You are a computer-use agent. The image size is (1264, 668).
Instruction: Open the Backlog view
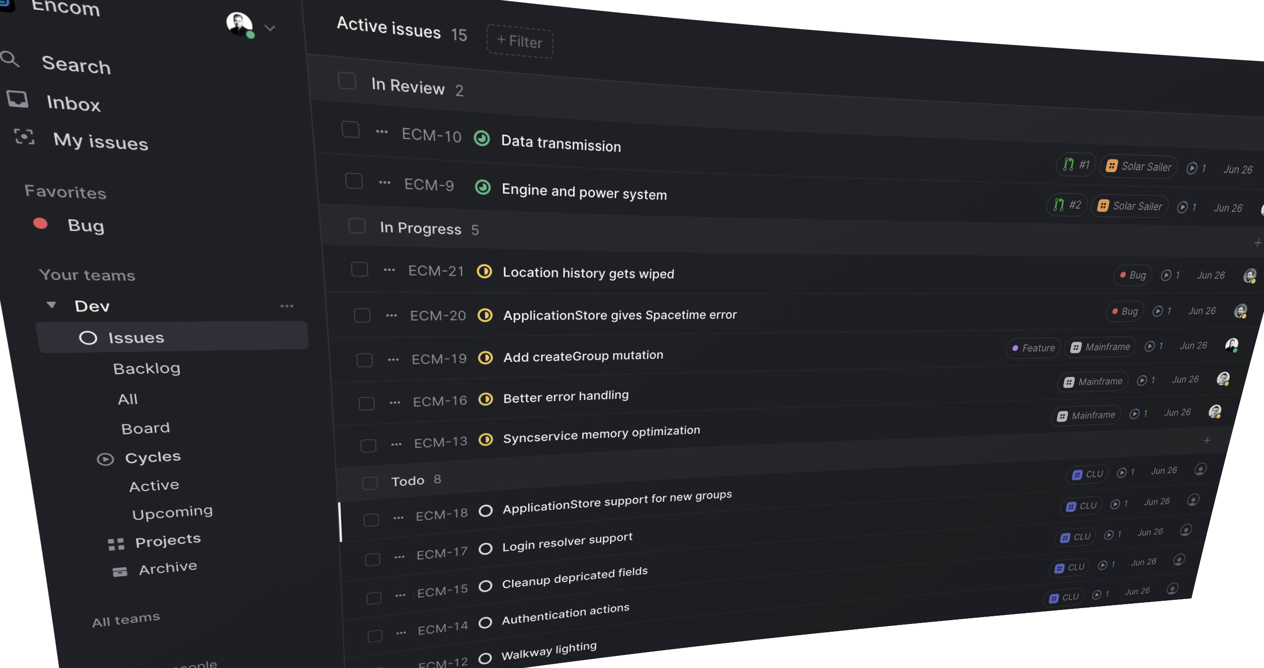point(147,368)
